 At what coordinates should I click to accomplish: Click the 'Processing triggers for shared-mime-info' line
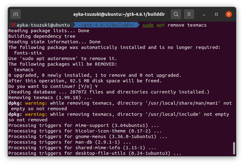click(82, 148)
